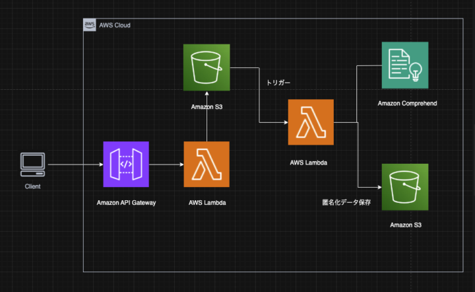Select the Lambda icon next to API Gateway

tap(206, 164)
